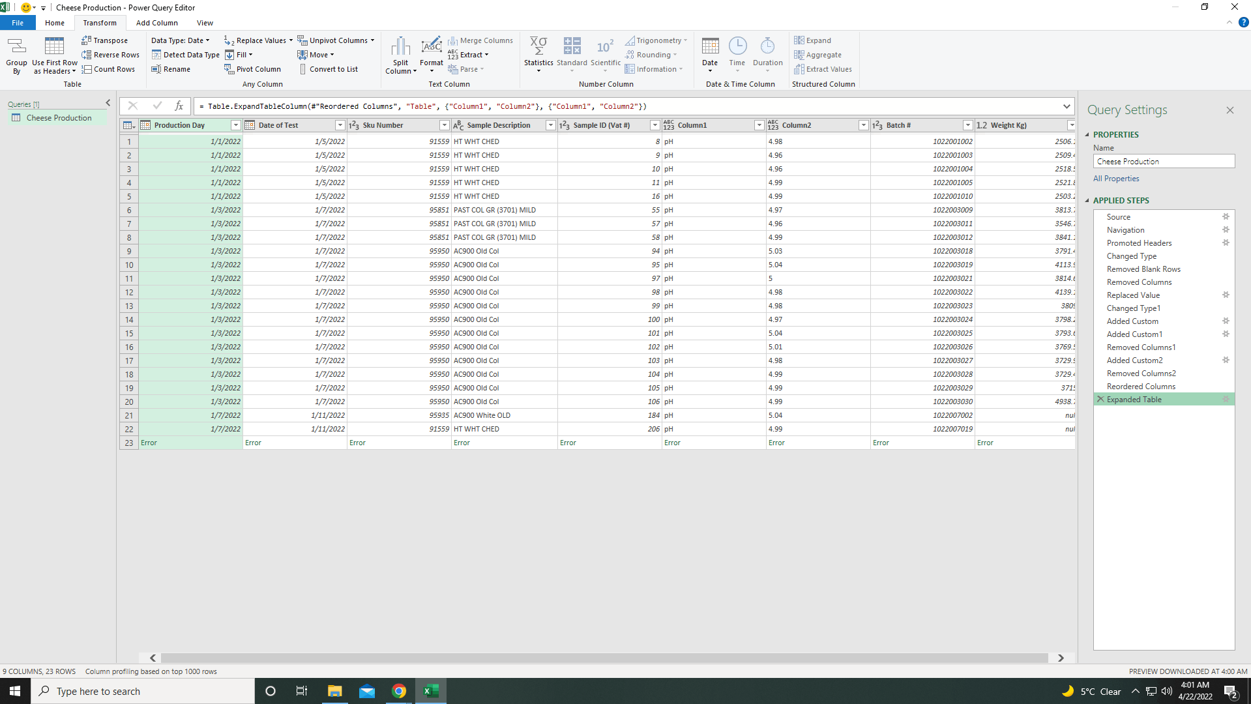Open the Format text menu
Viewport: 1251px width, 704px height.
tap(431, 55)
